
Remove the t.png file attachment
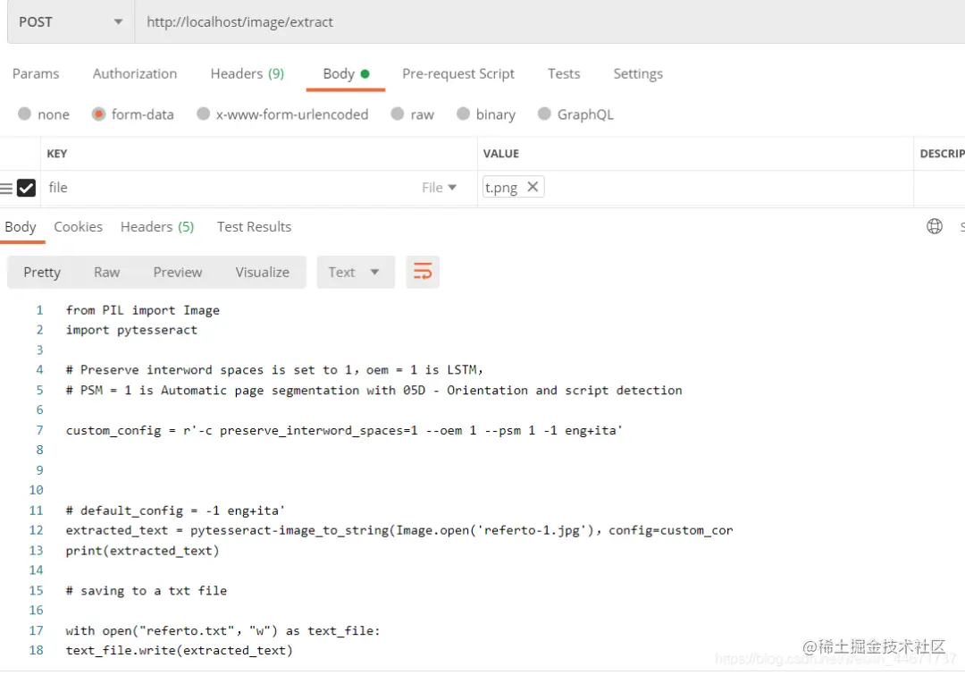533,187
